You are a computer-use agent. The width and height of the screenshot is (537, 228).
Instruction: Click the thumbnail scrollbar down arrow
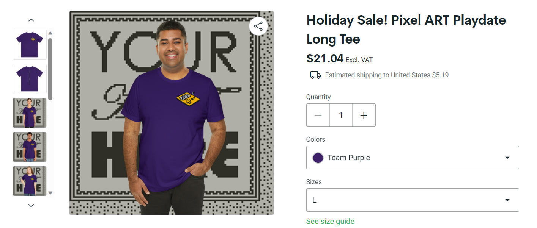coord(50,193)
